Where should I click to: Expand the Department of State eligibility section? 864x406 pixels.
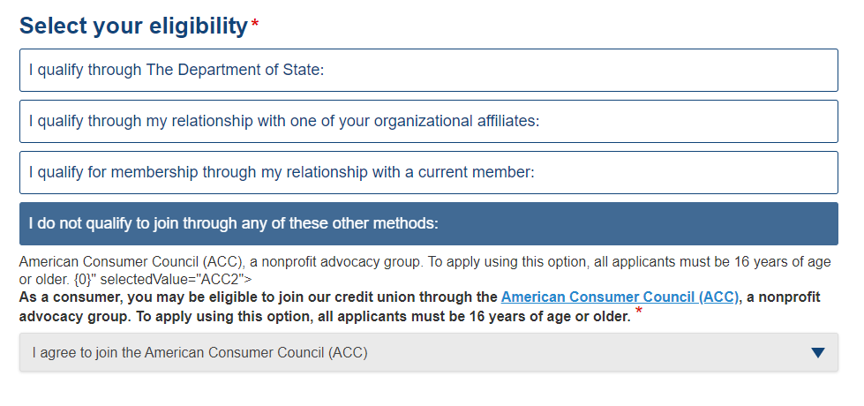point(429,70)
